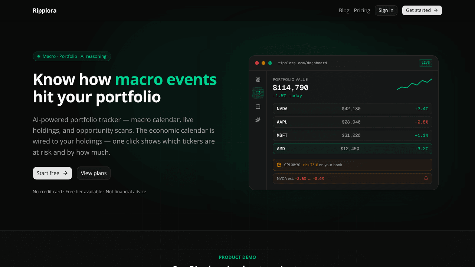The height and width of the screenshot is (267, 475).
Task: Open the Blog link in navigation
Action: click(x=344, y=10)
